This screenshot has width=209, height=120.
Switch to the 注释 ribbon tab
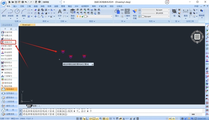(22, 6)
